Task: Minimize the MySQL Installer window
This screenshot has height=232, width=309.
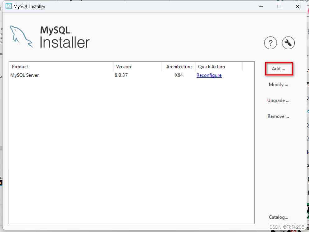Action: click(x=261, y=7)
